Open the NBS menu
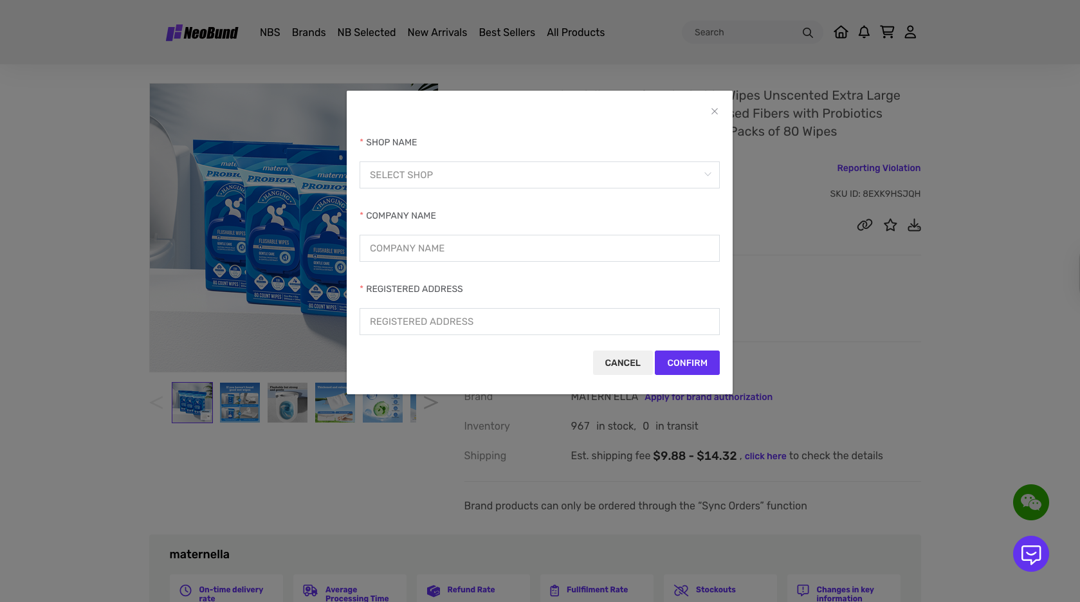Screen dimensions: 1080x602 tap(270, 32)
